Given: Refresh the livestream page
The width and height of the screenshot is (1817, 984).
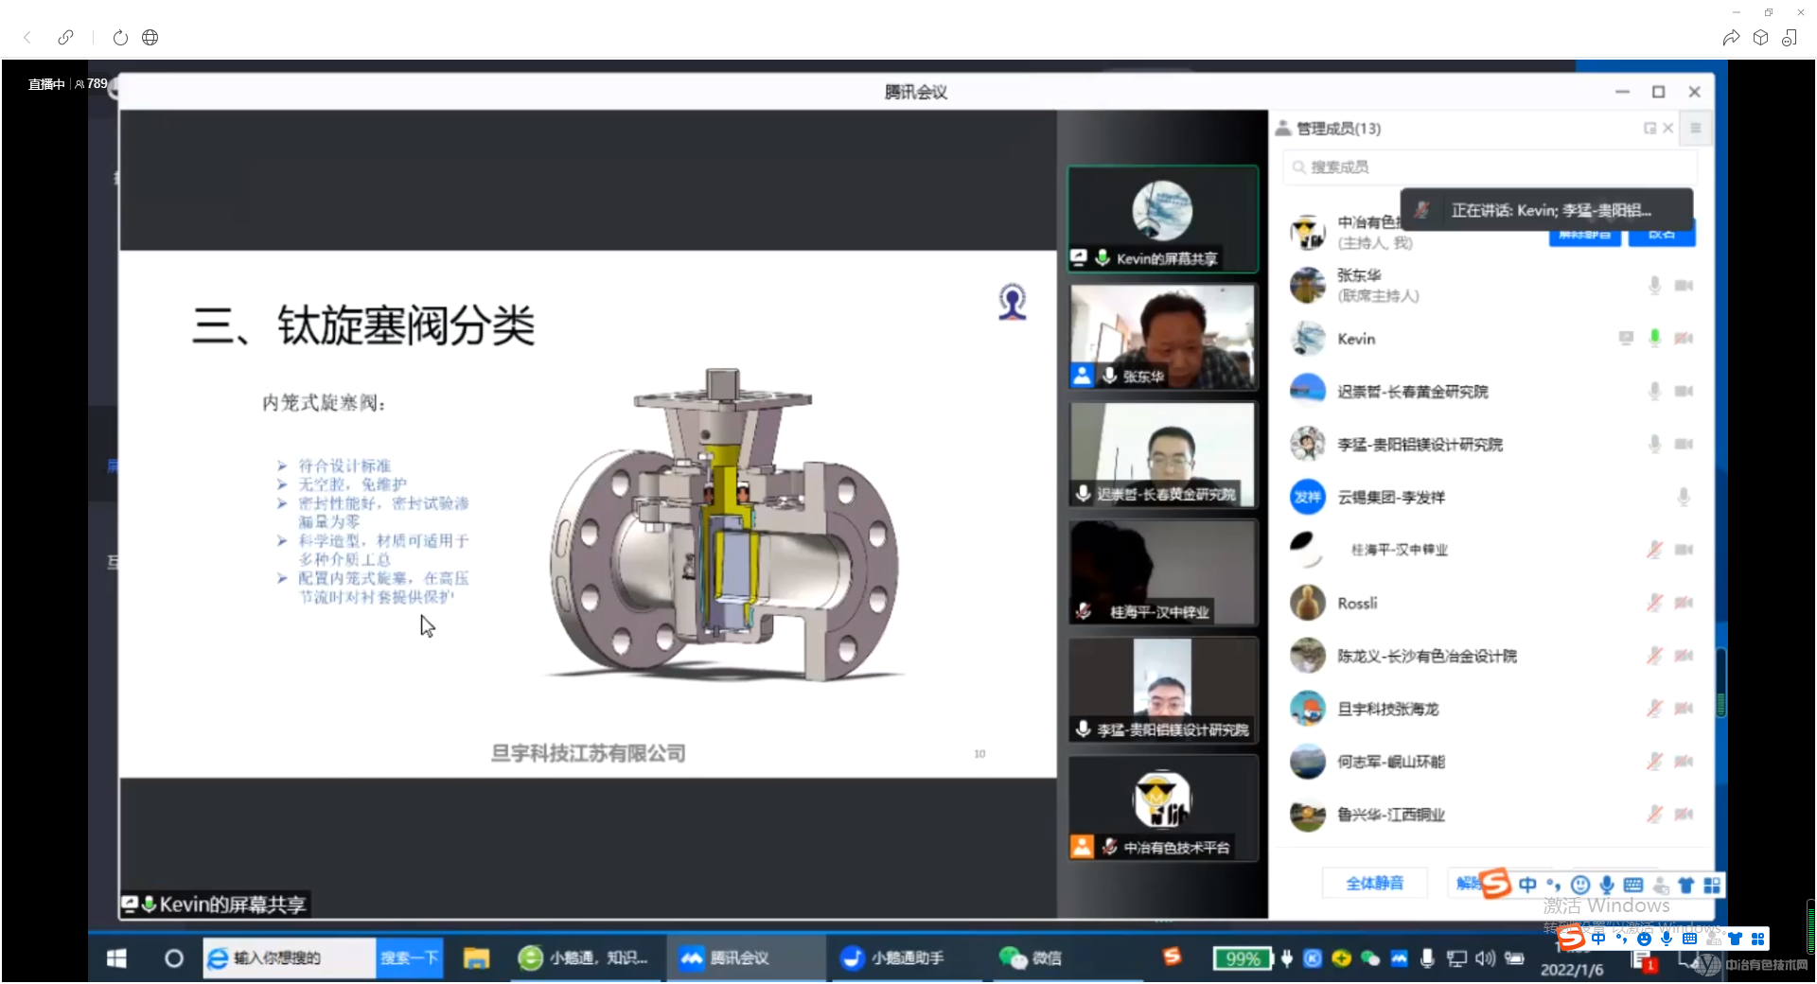Looking at the screenshot, I should (x=120, y=38).
